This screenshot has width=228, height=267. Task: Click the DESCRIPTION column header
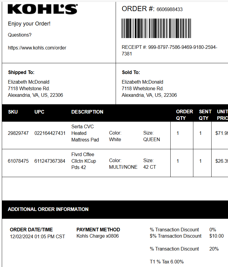87,112
